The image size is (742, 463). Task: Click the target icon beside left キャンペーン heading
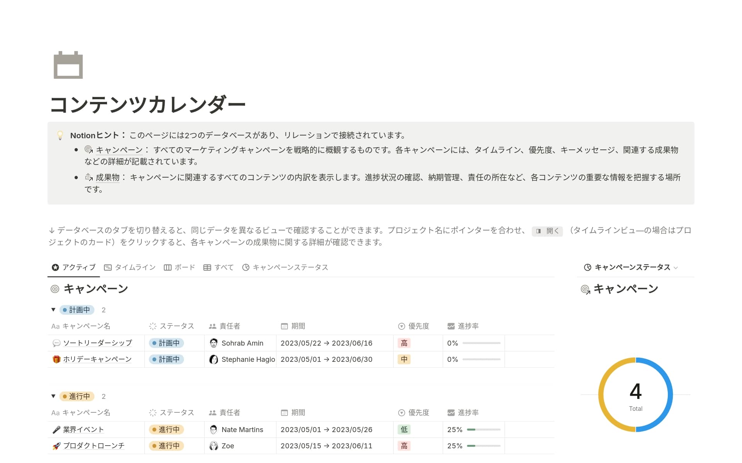[x=55, y=289]
